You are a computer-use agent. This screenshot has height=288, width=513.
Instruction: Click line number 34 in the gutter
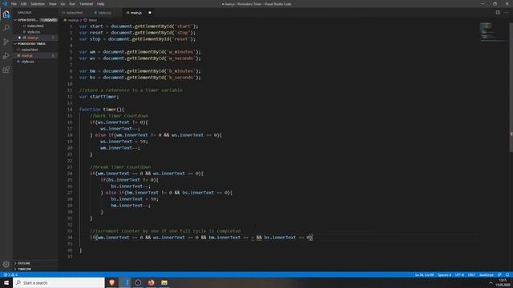[x=70, y=238]
